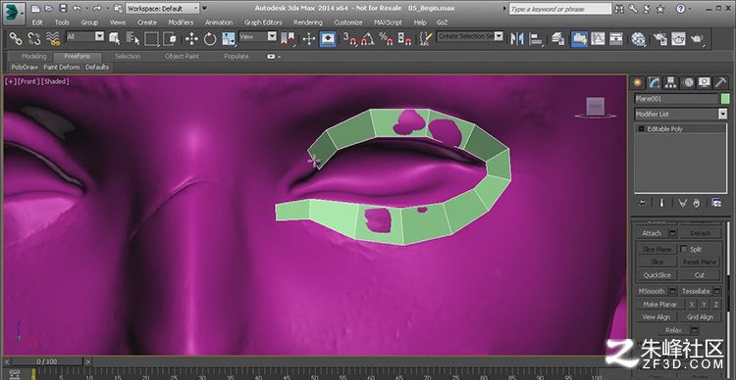Open the Select by Name dialog
The height and width of the screenshot is (380, 736).
(133, 38)
